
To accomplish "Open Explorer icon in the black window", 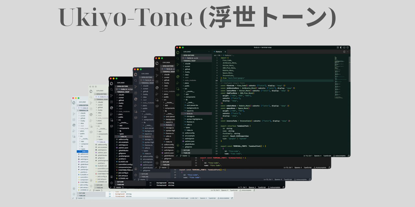I will 111,83.
